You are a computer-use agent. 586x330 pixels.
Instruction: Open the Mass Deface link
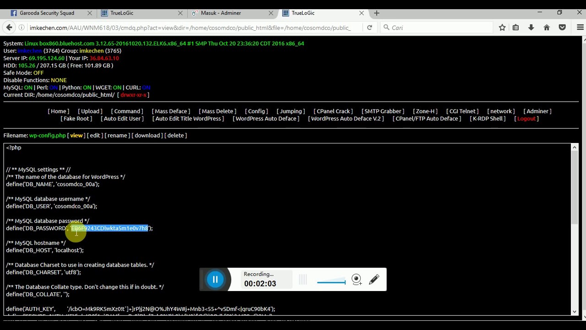click(171, 111)
